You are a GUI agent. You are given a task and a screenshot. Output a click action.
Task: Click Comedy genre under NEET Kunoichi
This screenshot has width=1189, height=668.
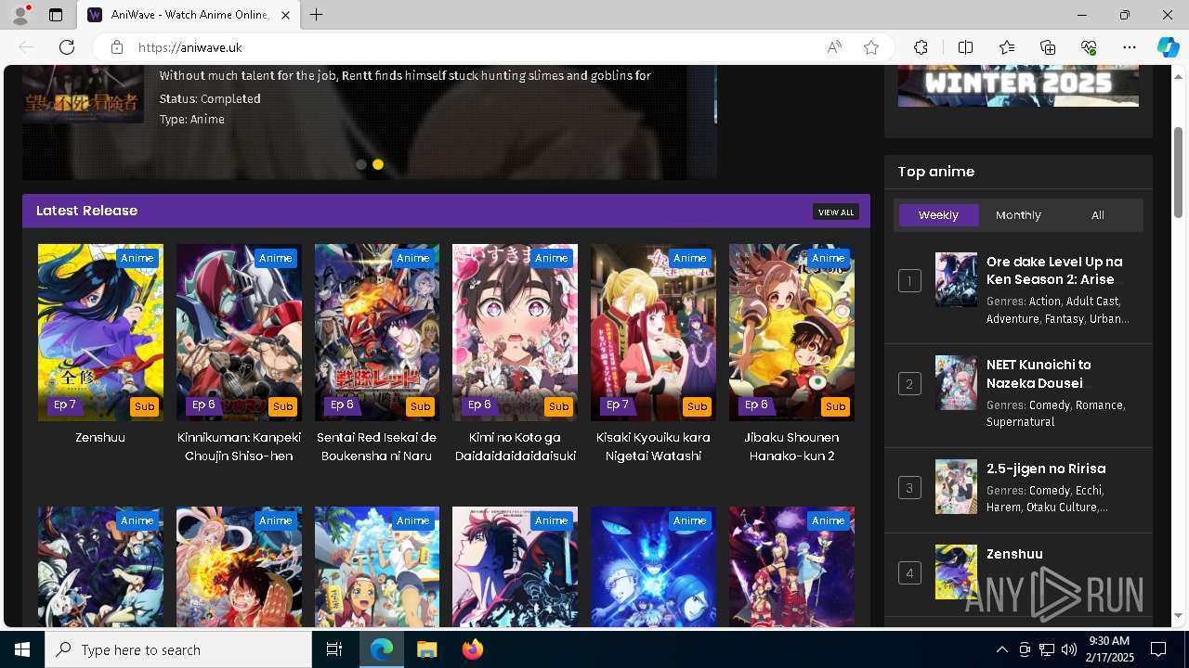pyautogui.click(x=1050, y=405)
